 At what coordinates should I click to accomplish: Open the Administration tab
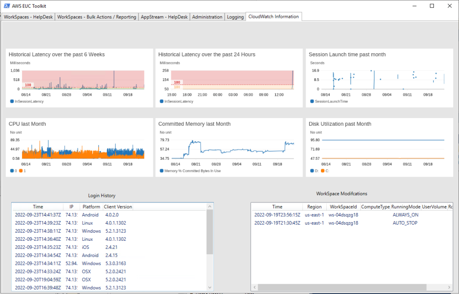click(207, 17)
